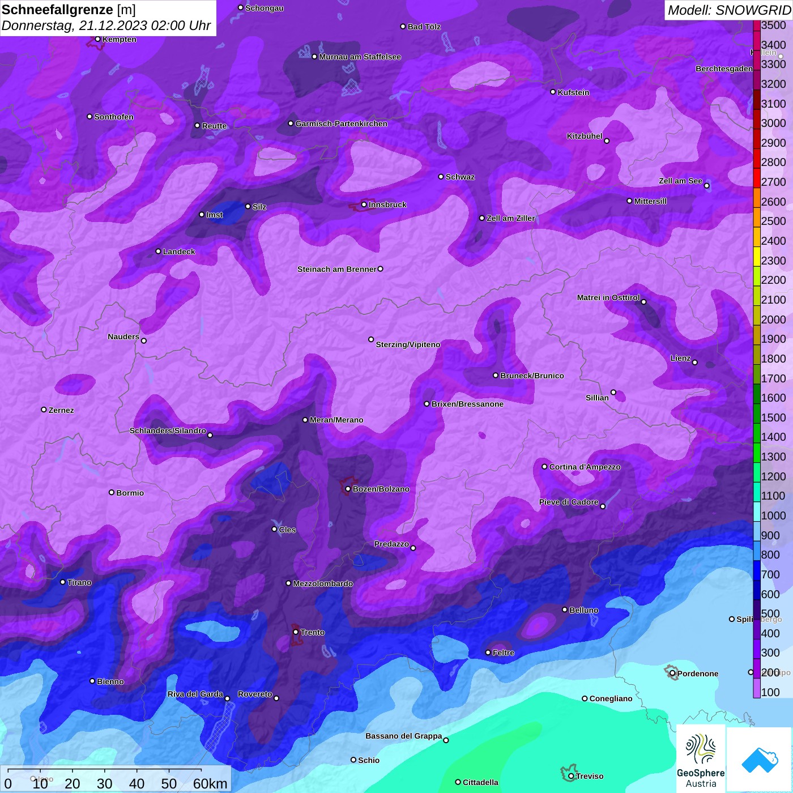
Task: Click the 700 m blue legend swatch
Action: (757, 570)
